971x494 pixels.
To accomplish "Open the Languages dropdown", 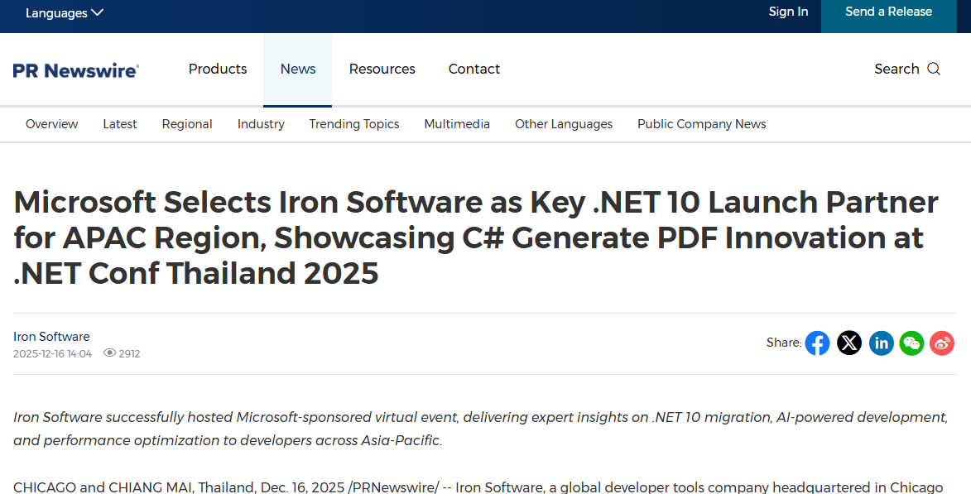I will pyautogui.click(x=65, y=12).
